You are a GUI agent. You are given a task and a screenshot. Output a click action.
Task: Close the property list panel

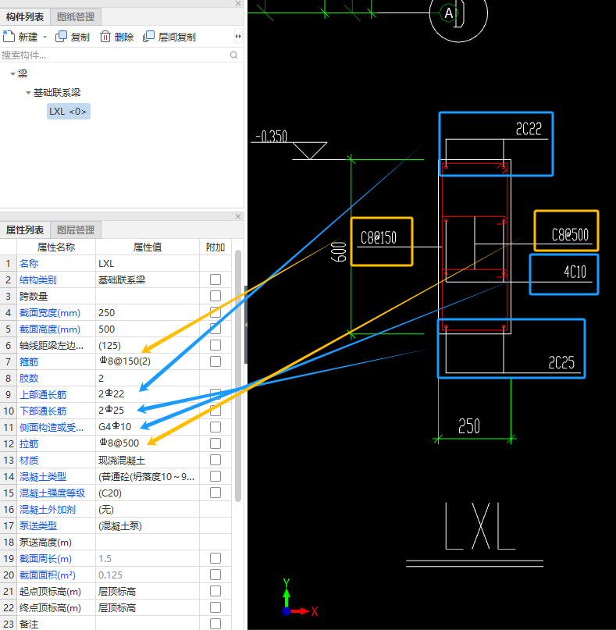click(238, 216)
